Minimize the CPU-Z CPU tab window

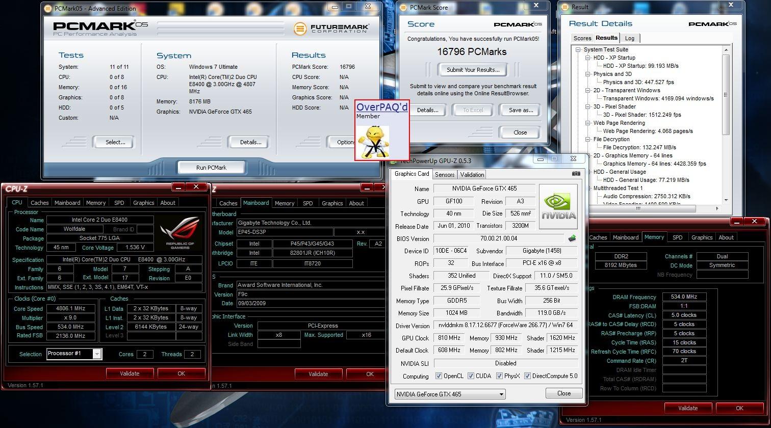coord(178,187)
